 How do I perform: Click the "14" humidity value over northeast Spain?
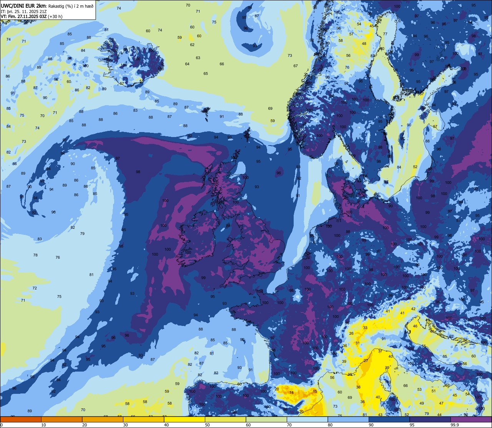pyautogui.click(x=291, y=392)
